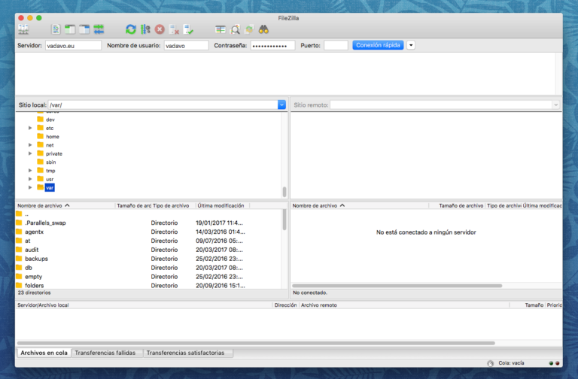Expand the usr folder in tree

tap(30, 179)
